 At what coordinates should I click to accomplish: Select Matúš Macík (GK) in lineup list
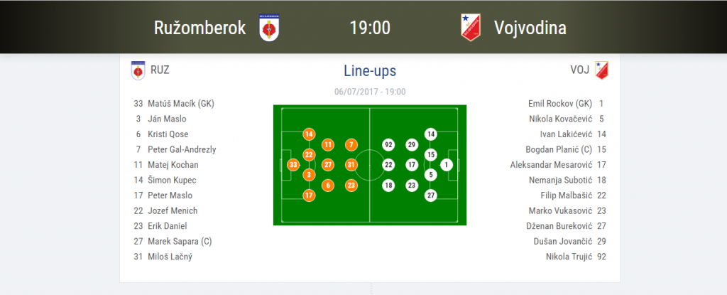[180, 103]
